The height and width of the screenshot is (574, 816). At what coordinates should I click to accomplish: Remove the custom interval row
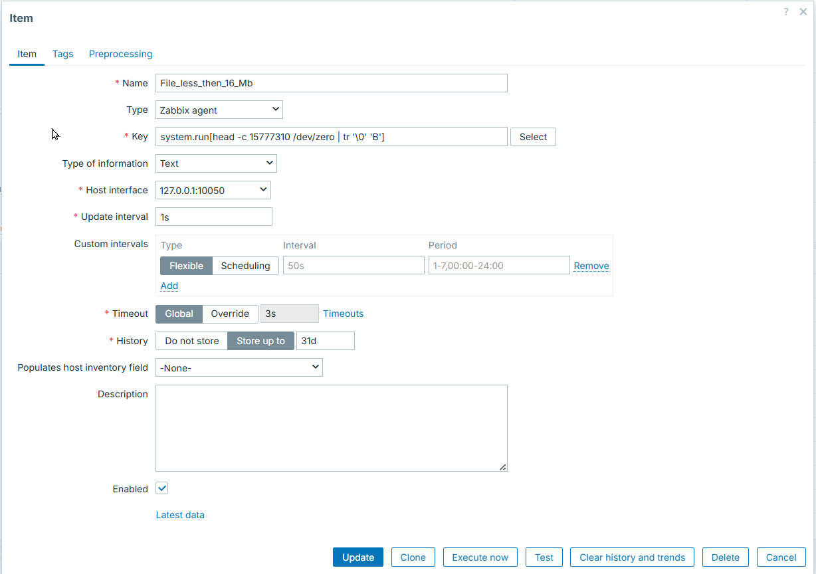[591, 266]
